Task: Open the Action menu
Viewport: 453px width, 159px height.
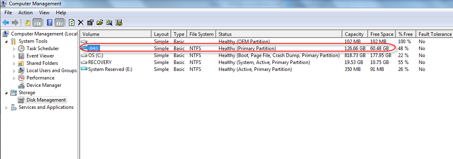Action: pyautogui.click(x=25, y=13)
